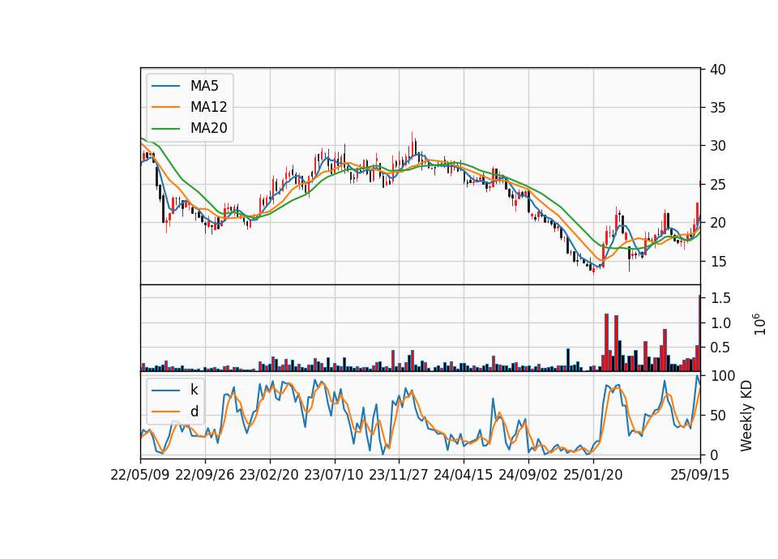The height and width of the screenshot is (559, 778).
Task: Click the k legend label in KD panel
Action: point(194,390)
